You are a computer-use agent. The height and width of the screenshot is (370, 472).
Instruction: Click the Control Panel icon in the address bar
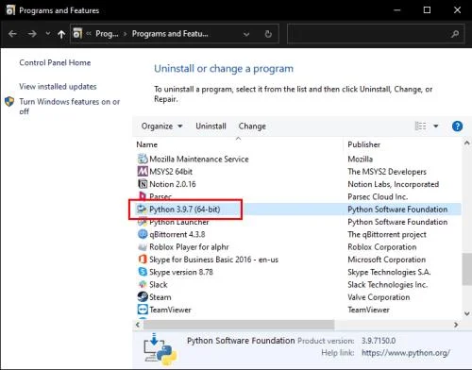(77, 33)
